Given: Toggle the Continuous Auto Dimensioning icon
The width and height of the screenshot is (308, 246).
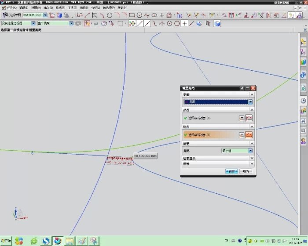Looking at the screenshot, I should 299,15.
